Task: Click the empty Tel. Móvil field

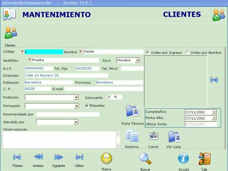Action: [132, 68]
